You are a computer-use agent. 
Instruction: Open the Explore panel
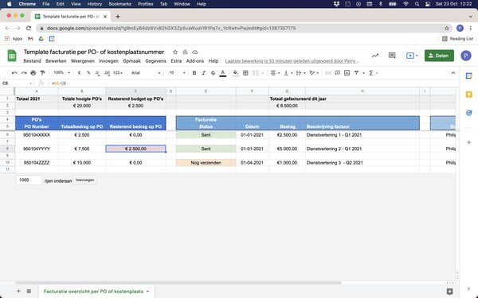(449, 292)
